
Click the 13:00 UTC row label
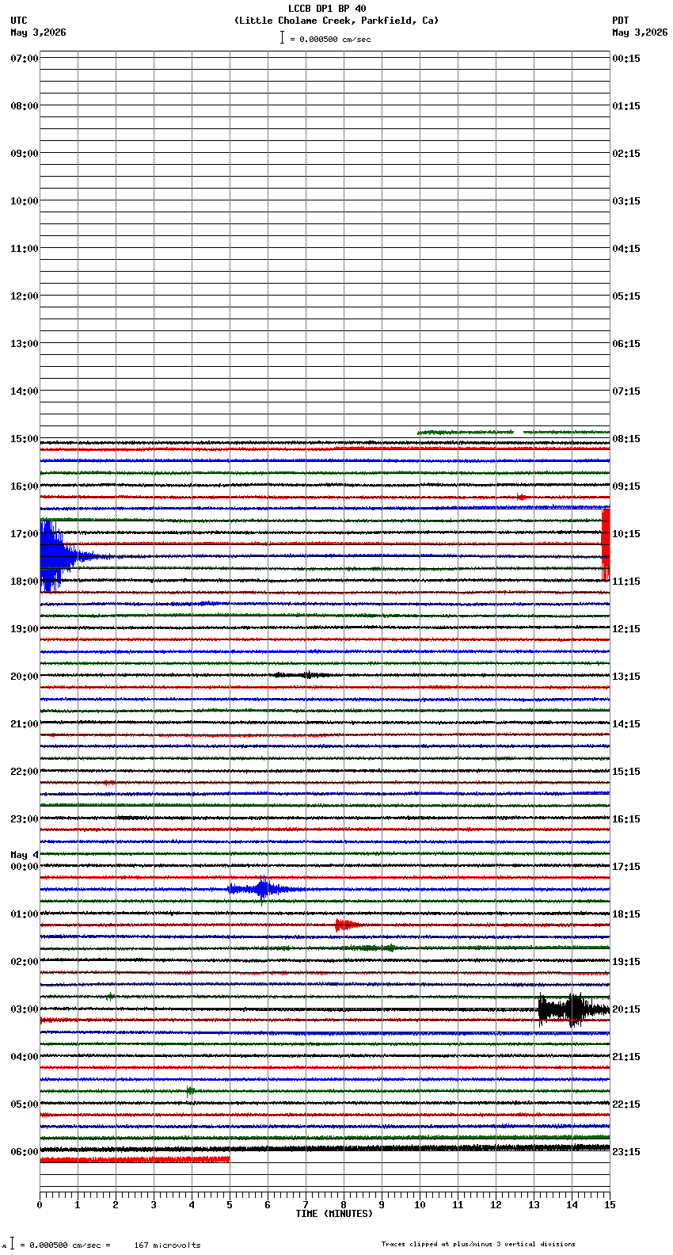click(25, 344)
